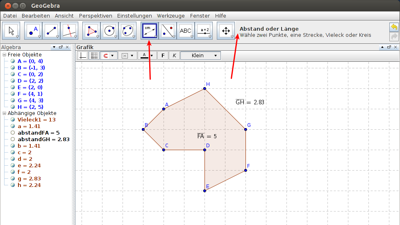This screenshot has height=225, width=400.
Task: Open the Perspektiven menu
Action: [95, 16]
